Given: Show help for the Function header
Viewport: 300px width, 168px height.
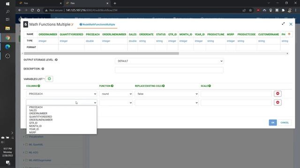Looking at the screenshot, I should click(112, 86).
